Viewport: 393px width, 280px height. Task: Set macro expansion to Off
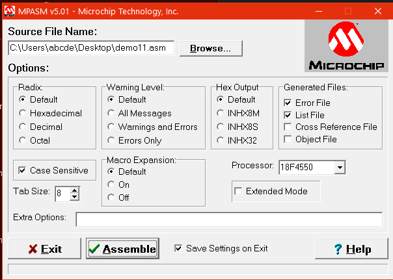pyautogui.click(x=111, y=197)
